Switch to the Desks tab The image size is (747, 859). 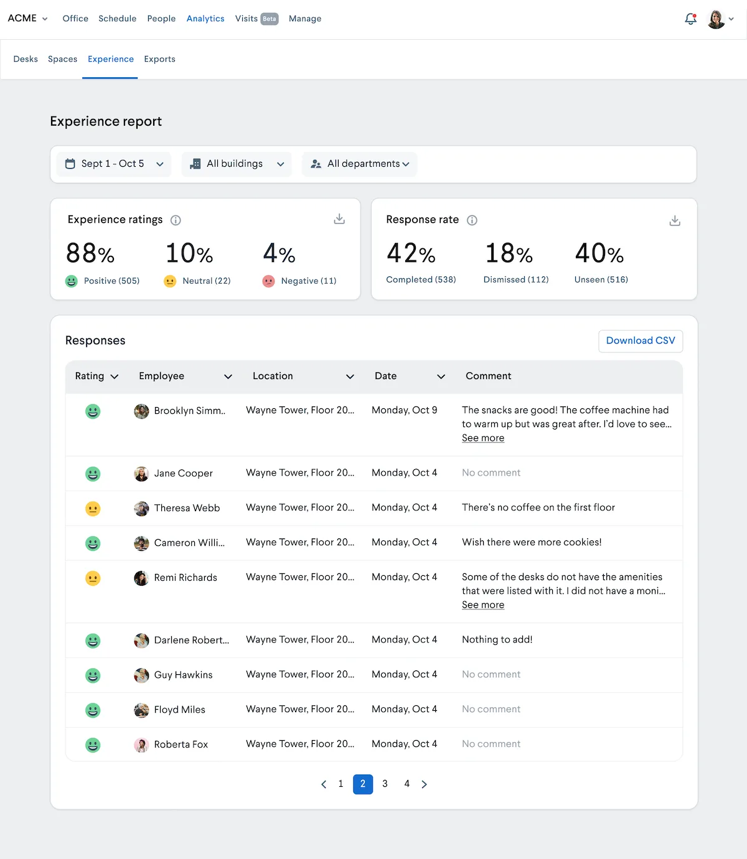tap(26, 59)
